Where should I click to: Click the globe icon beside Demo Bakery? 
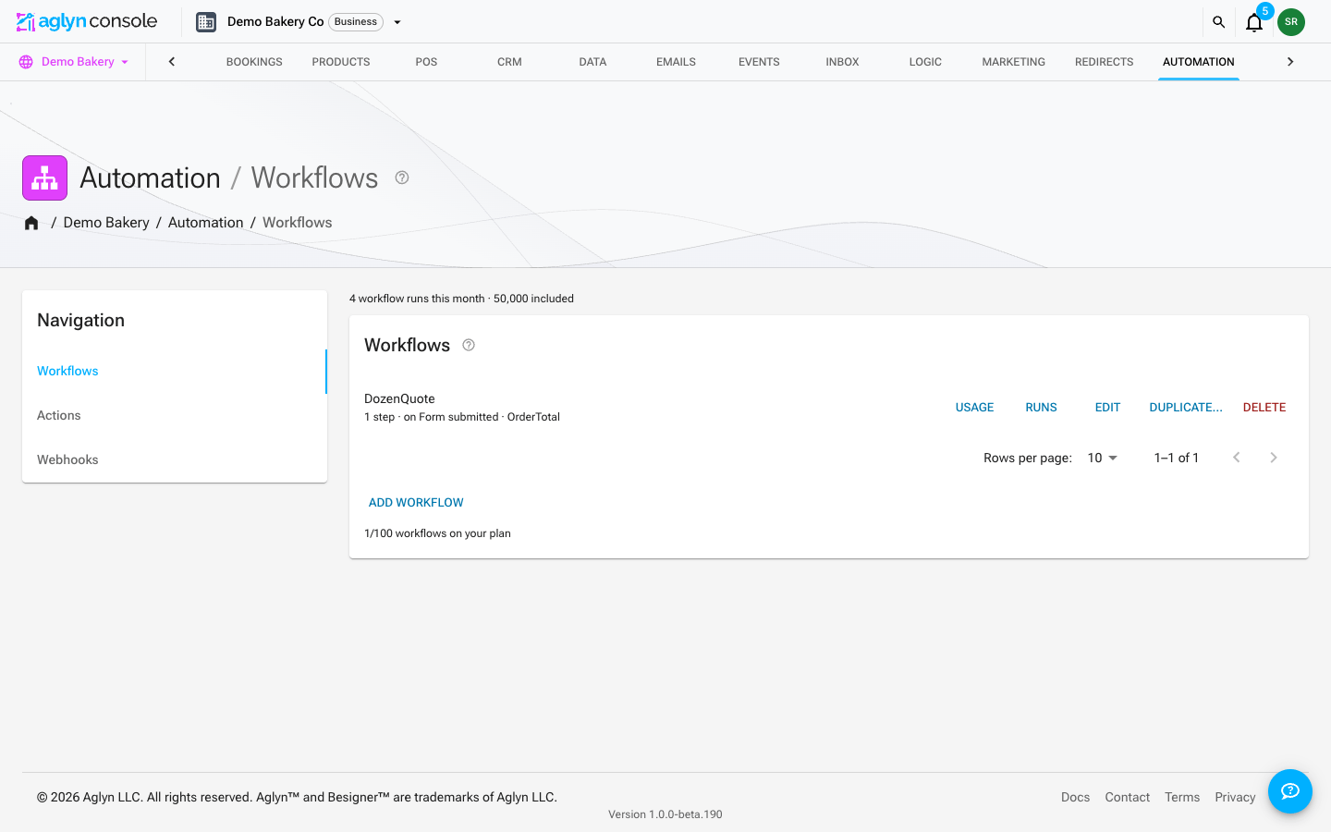26,62
